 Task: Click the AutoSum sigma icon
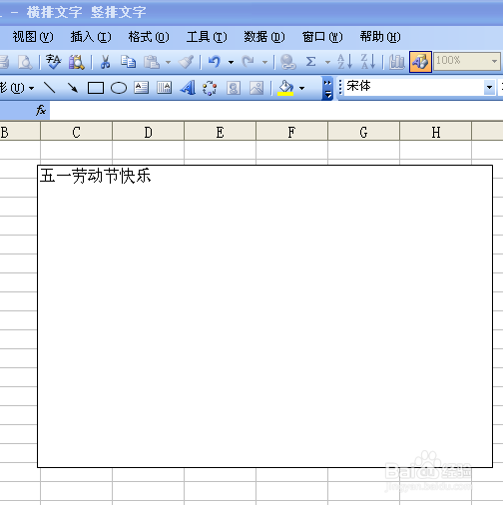click(310, 62)
